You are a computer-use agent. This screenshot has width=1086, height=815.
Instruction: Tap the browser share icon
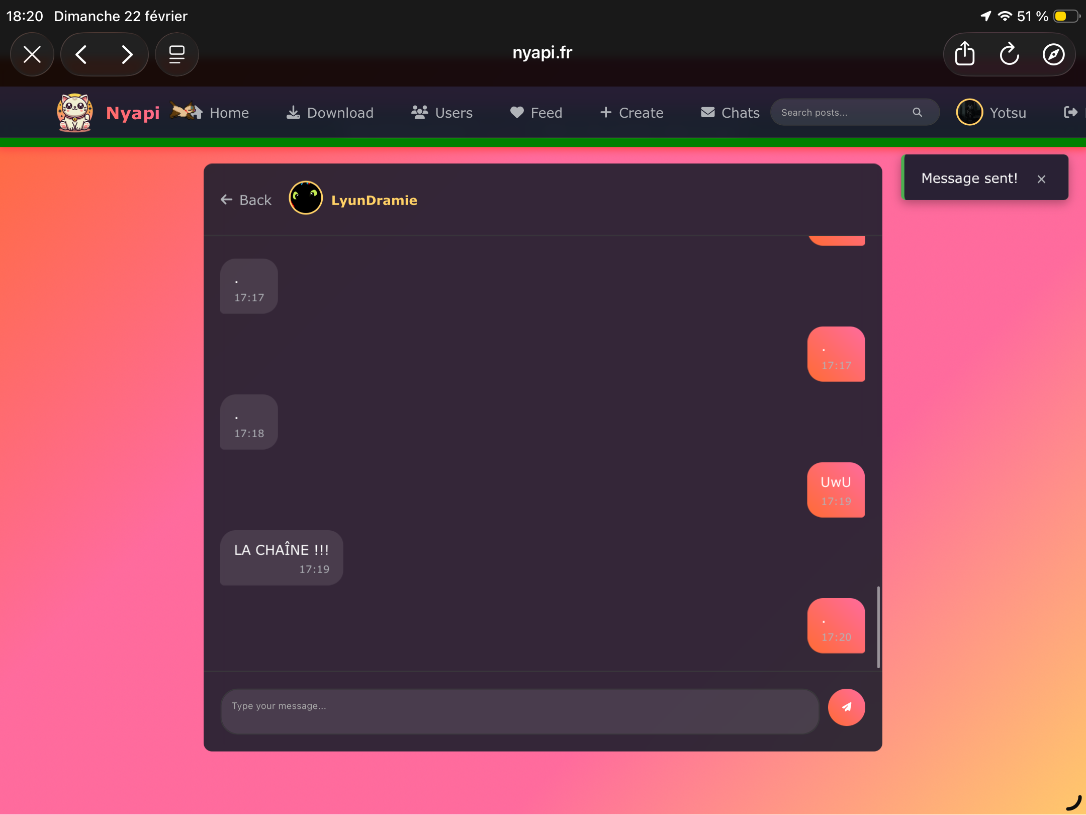pos(964,54)
